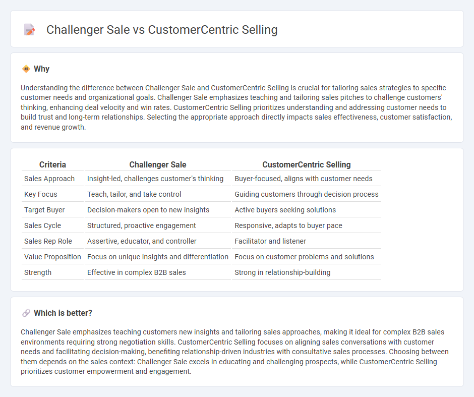Click cell Insight-led, challenges customer's thinking
The height and width of the screenshot is (397, 474).
[158, 179]
